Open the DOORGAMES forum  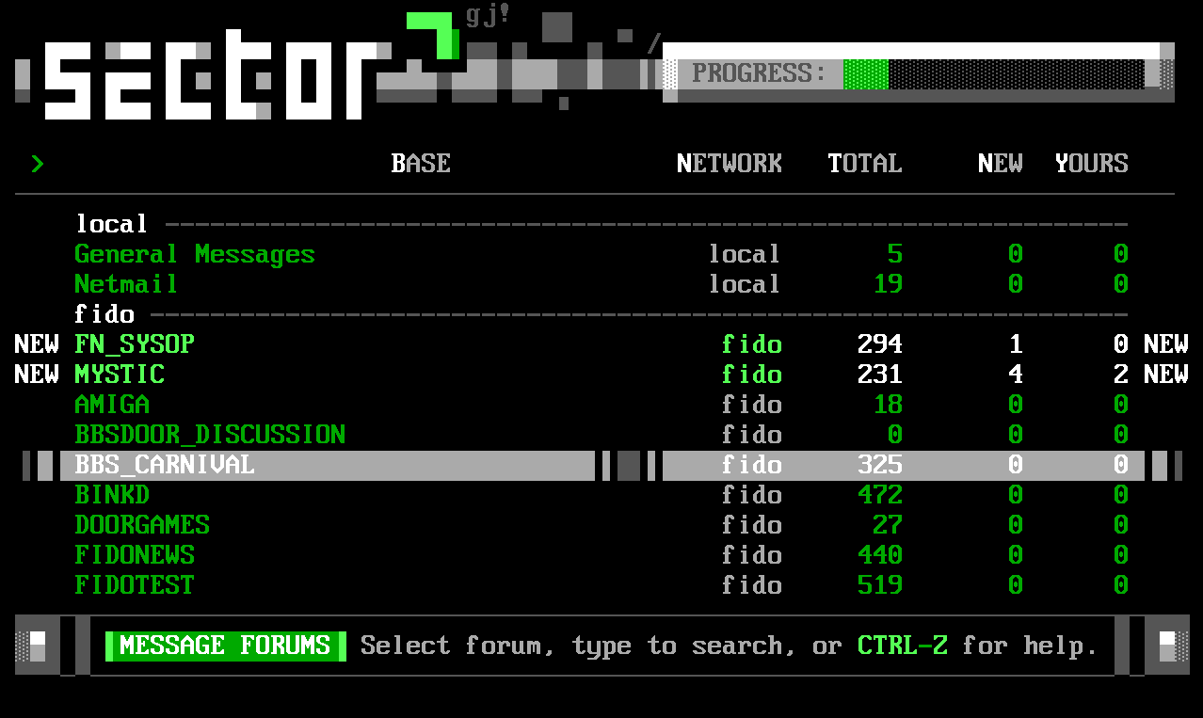142,525
